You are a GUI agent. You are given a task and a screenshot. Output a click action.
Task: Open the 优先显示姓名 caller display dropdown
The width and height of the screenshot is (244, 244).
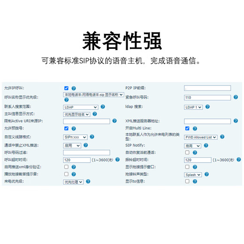(76, 114)
